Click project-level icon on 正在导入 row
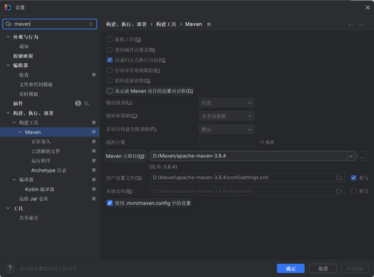This screenshot has width=374, height=277. pos(94,142)
